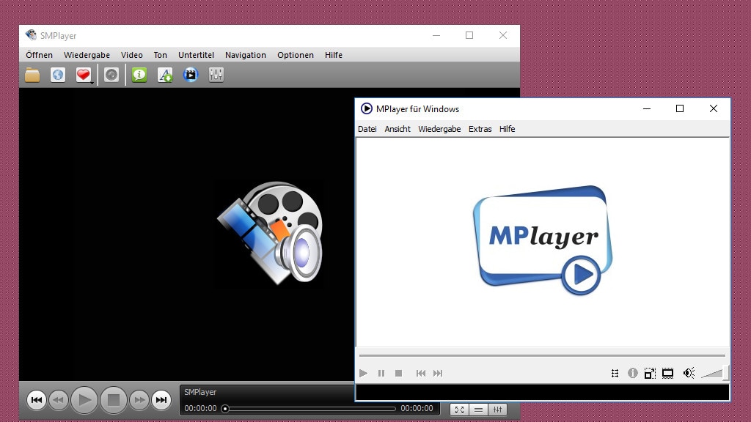
Task: Open MPlayer's Hilfe menu
Action: pos(507,129)
